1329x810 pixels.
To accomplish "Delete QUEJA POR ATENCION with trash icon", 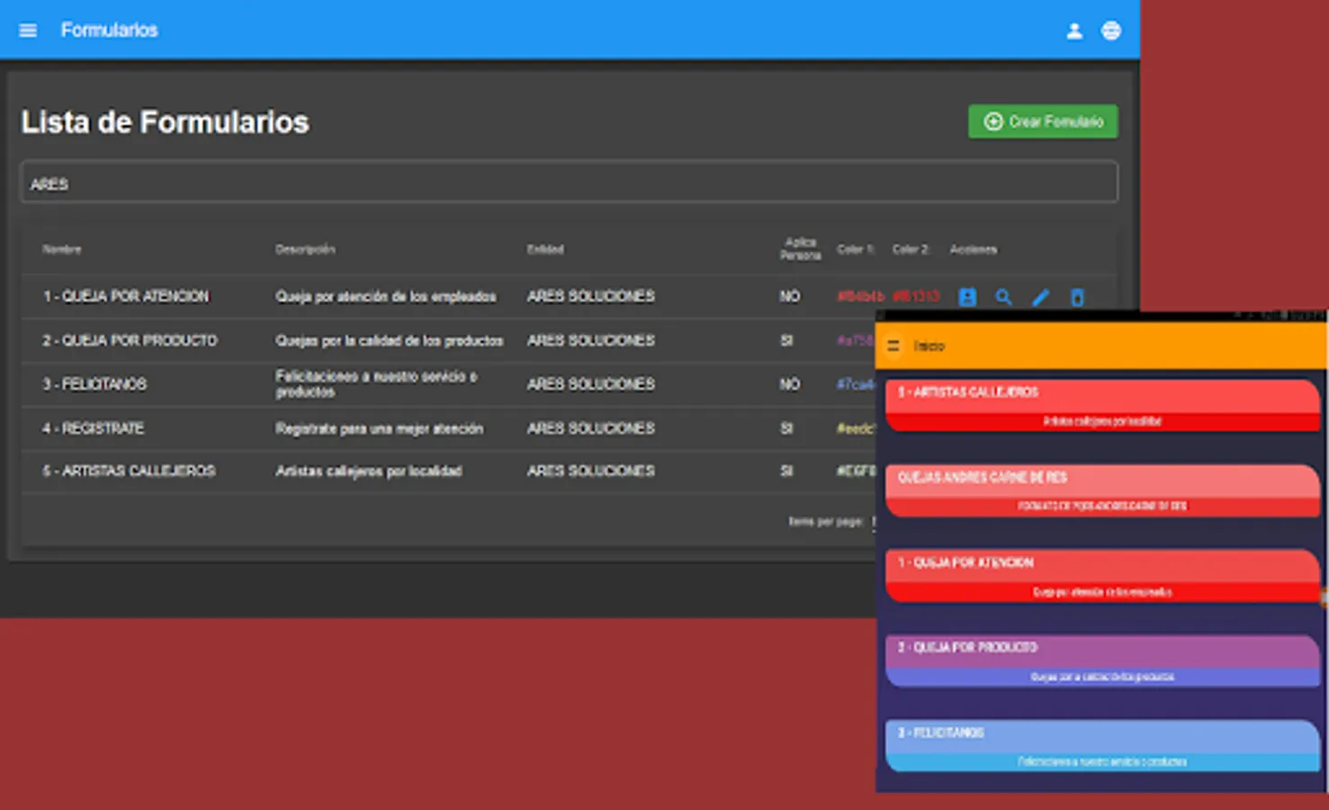I will click(1077, 297).
